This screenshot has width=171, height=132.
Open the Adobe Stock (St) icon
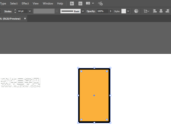(x=80, y=4)
